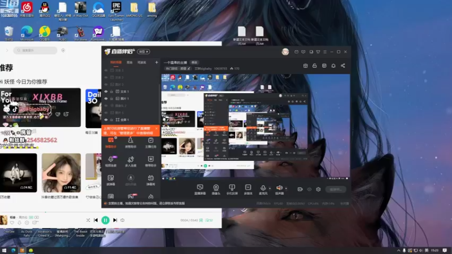Toggle lock on 文本 1 source
The image size is (452, 254).
coord(111,91)
